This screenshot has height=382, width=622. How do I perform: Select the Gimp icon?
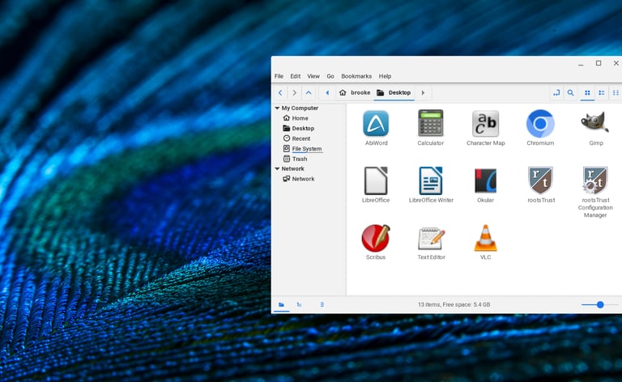[595, 122]
